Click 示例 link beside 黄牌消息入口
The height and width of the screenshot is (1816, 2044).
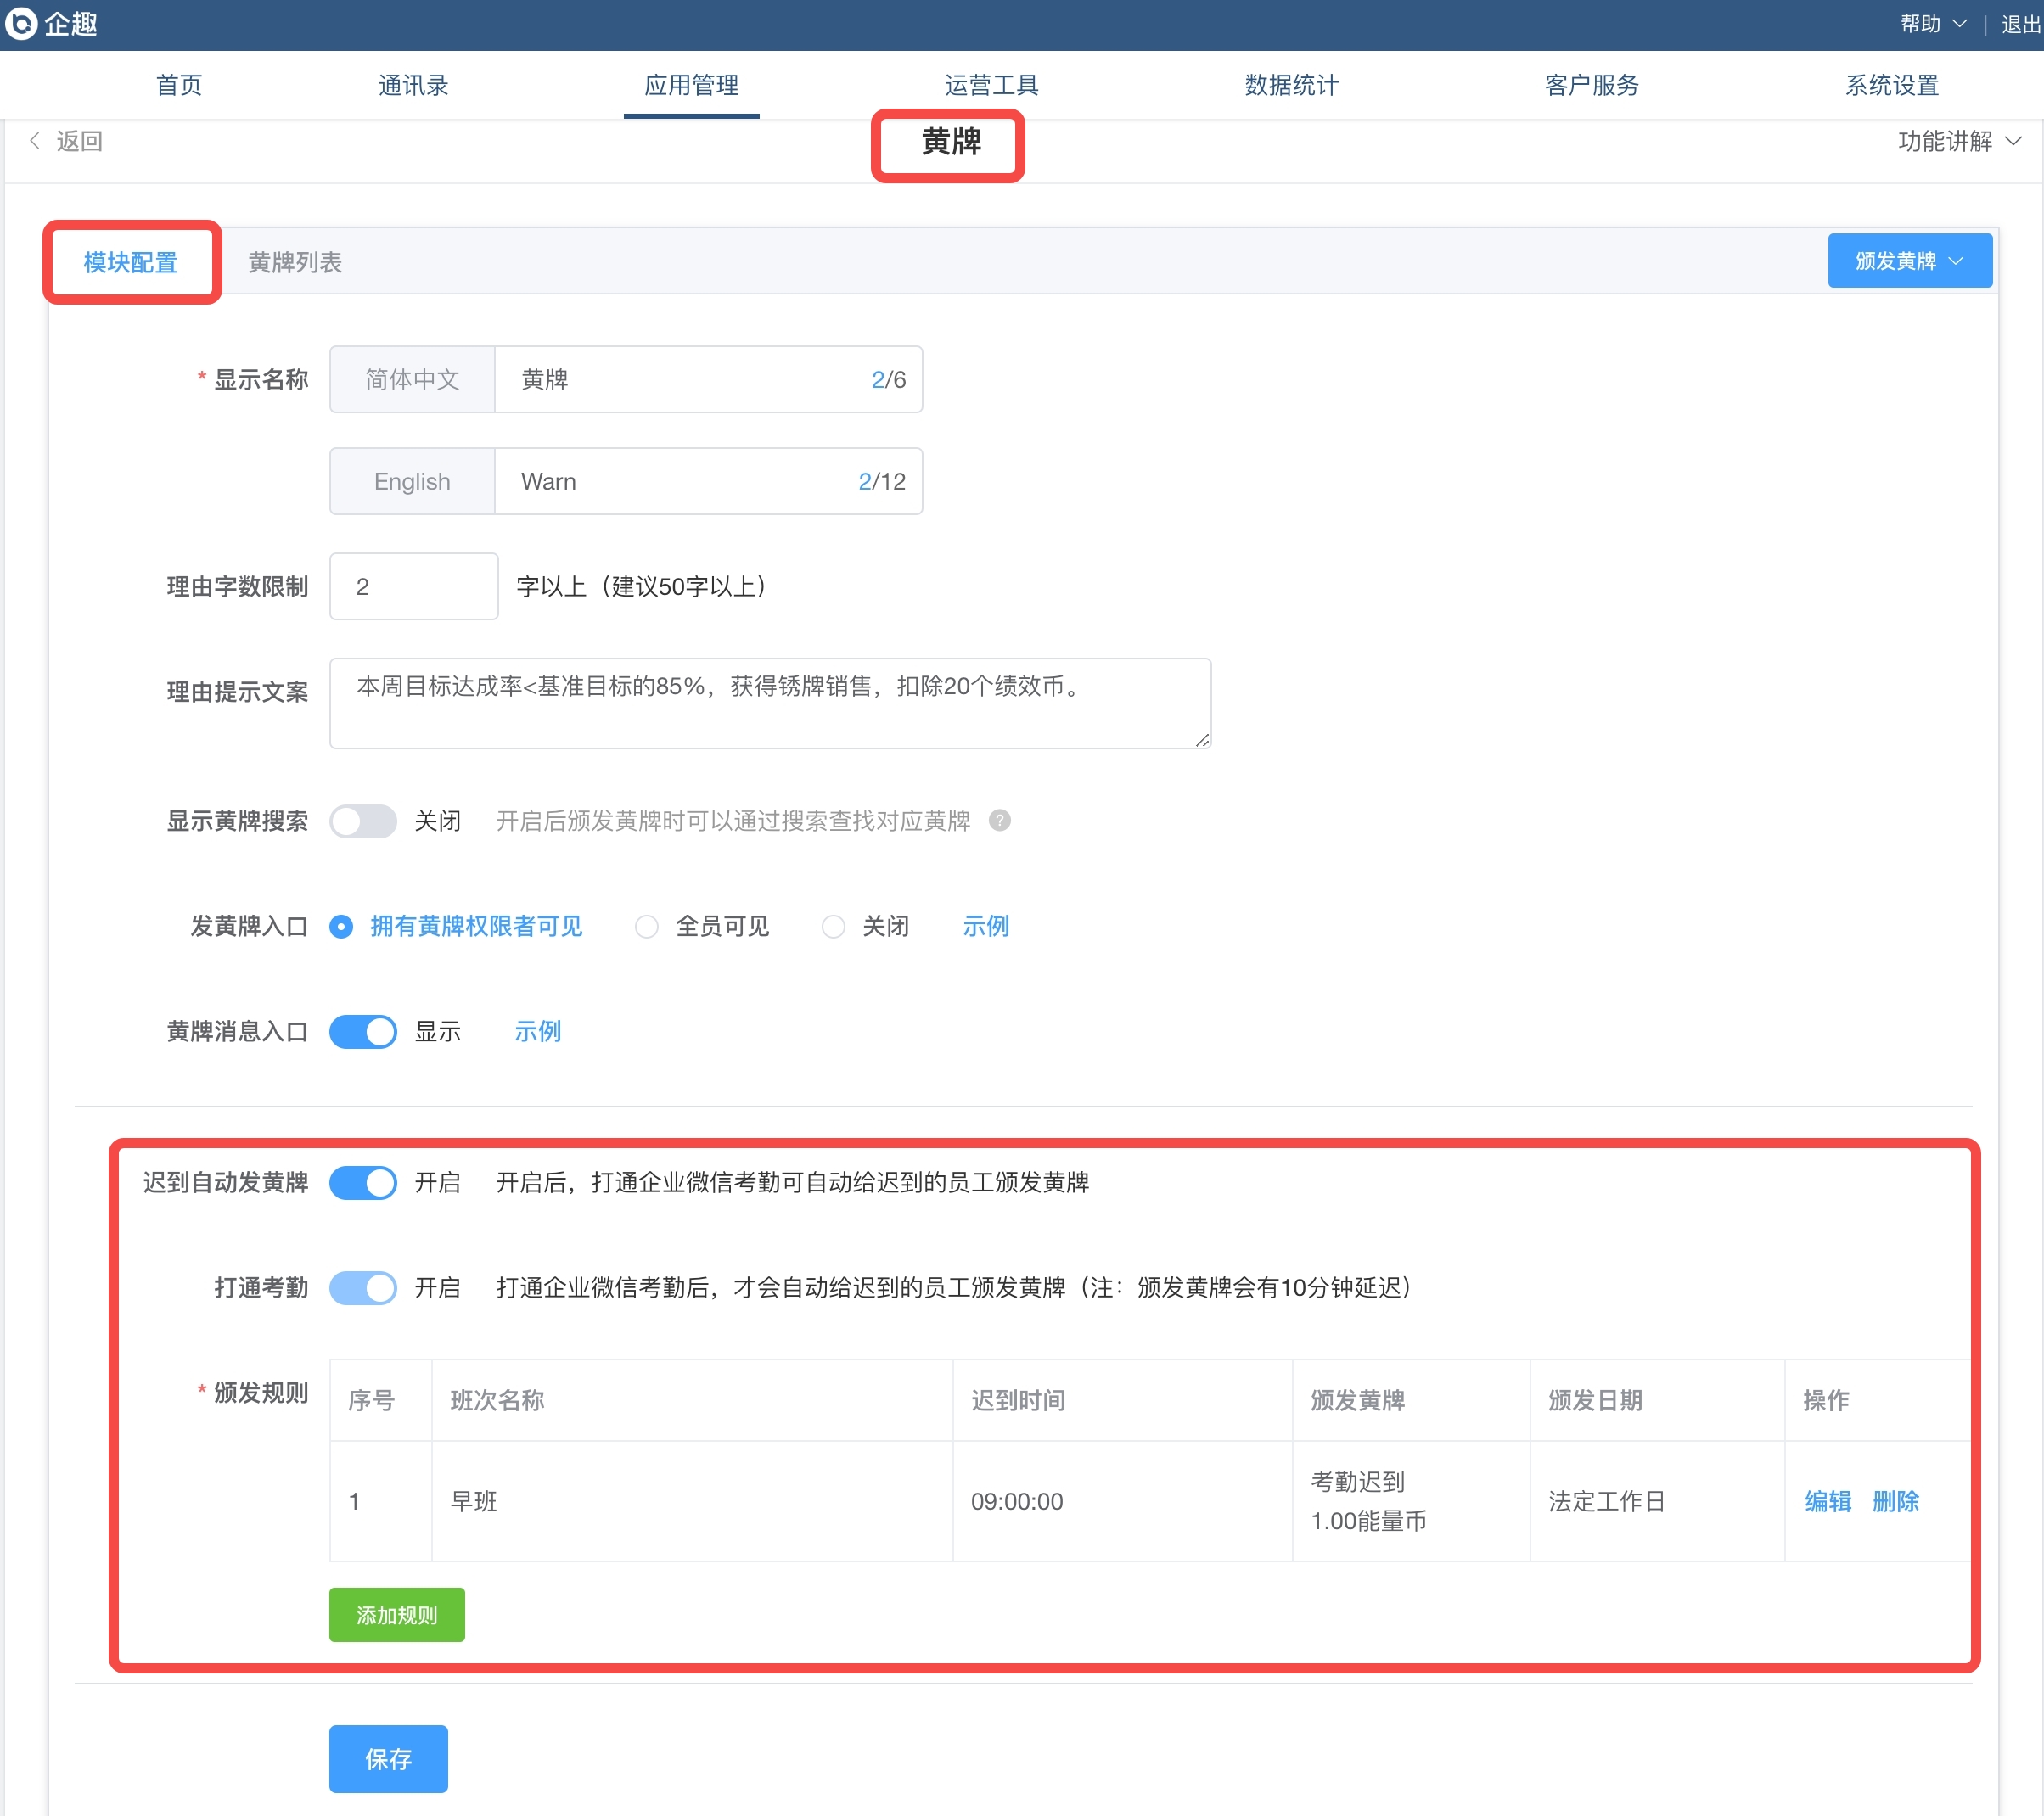[x=537, y=1031]
